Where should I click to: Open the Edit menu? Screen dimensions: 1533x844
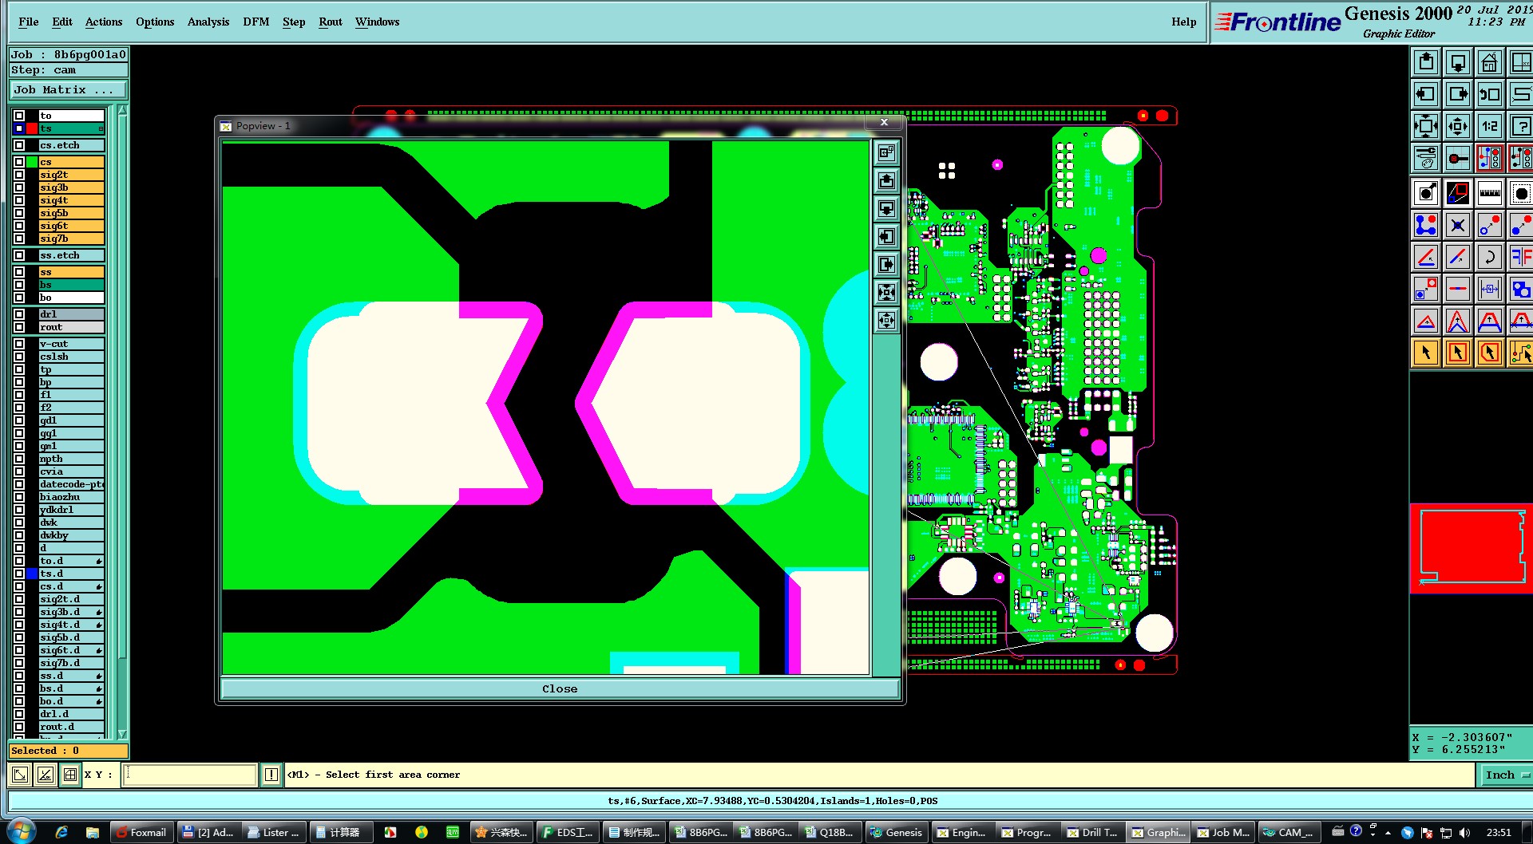tap(62, 22)
